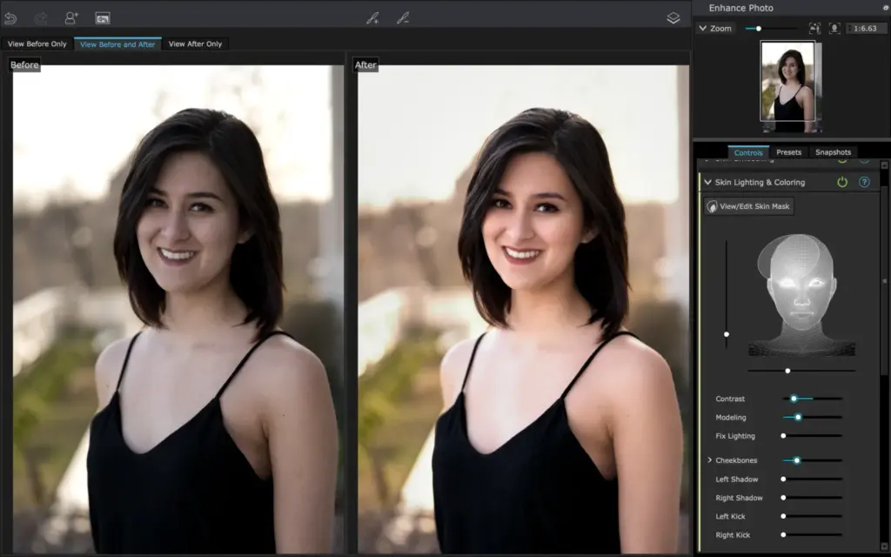Disable the Skin Smoothing section power toggle
This screenshot has width=891, height=557.
(842, 160)
